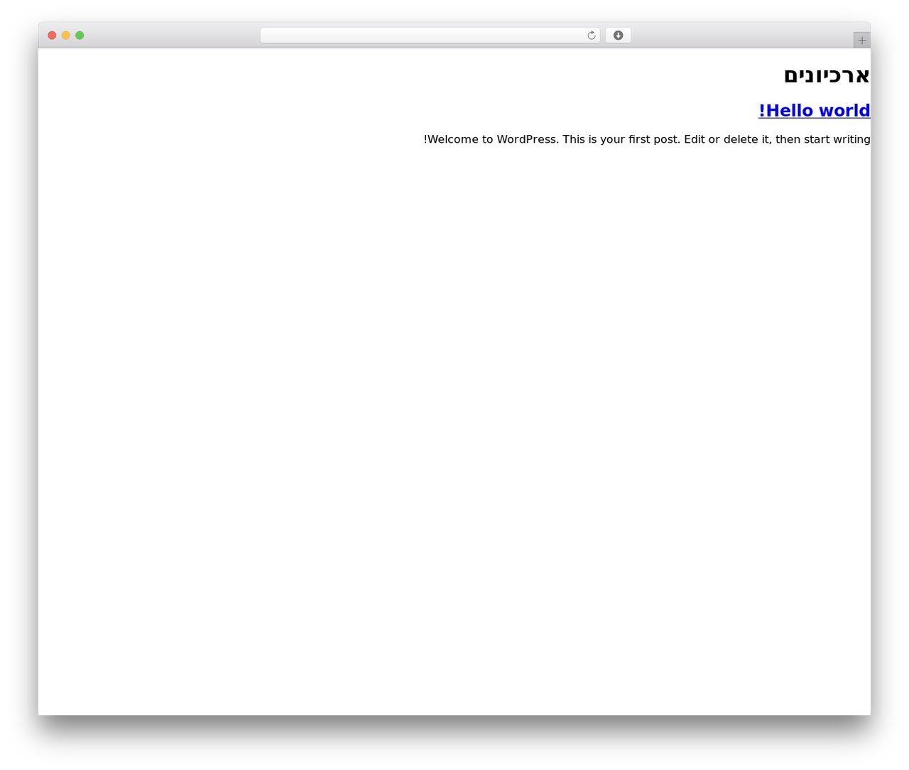The width and height of the screenshot is (909, 770).
Task: Close the window with red button
Action: pyautogui.click(x=52, y=36)
